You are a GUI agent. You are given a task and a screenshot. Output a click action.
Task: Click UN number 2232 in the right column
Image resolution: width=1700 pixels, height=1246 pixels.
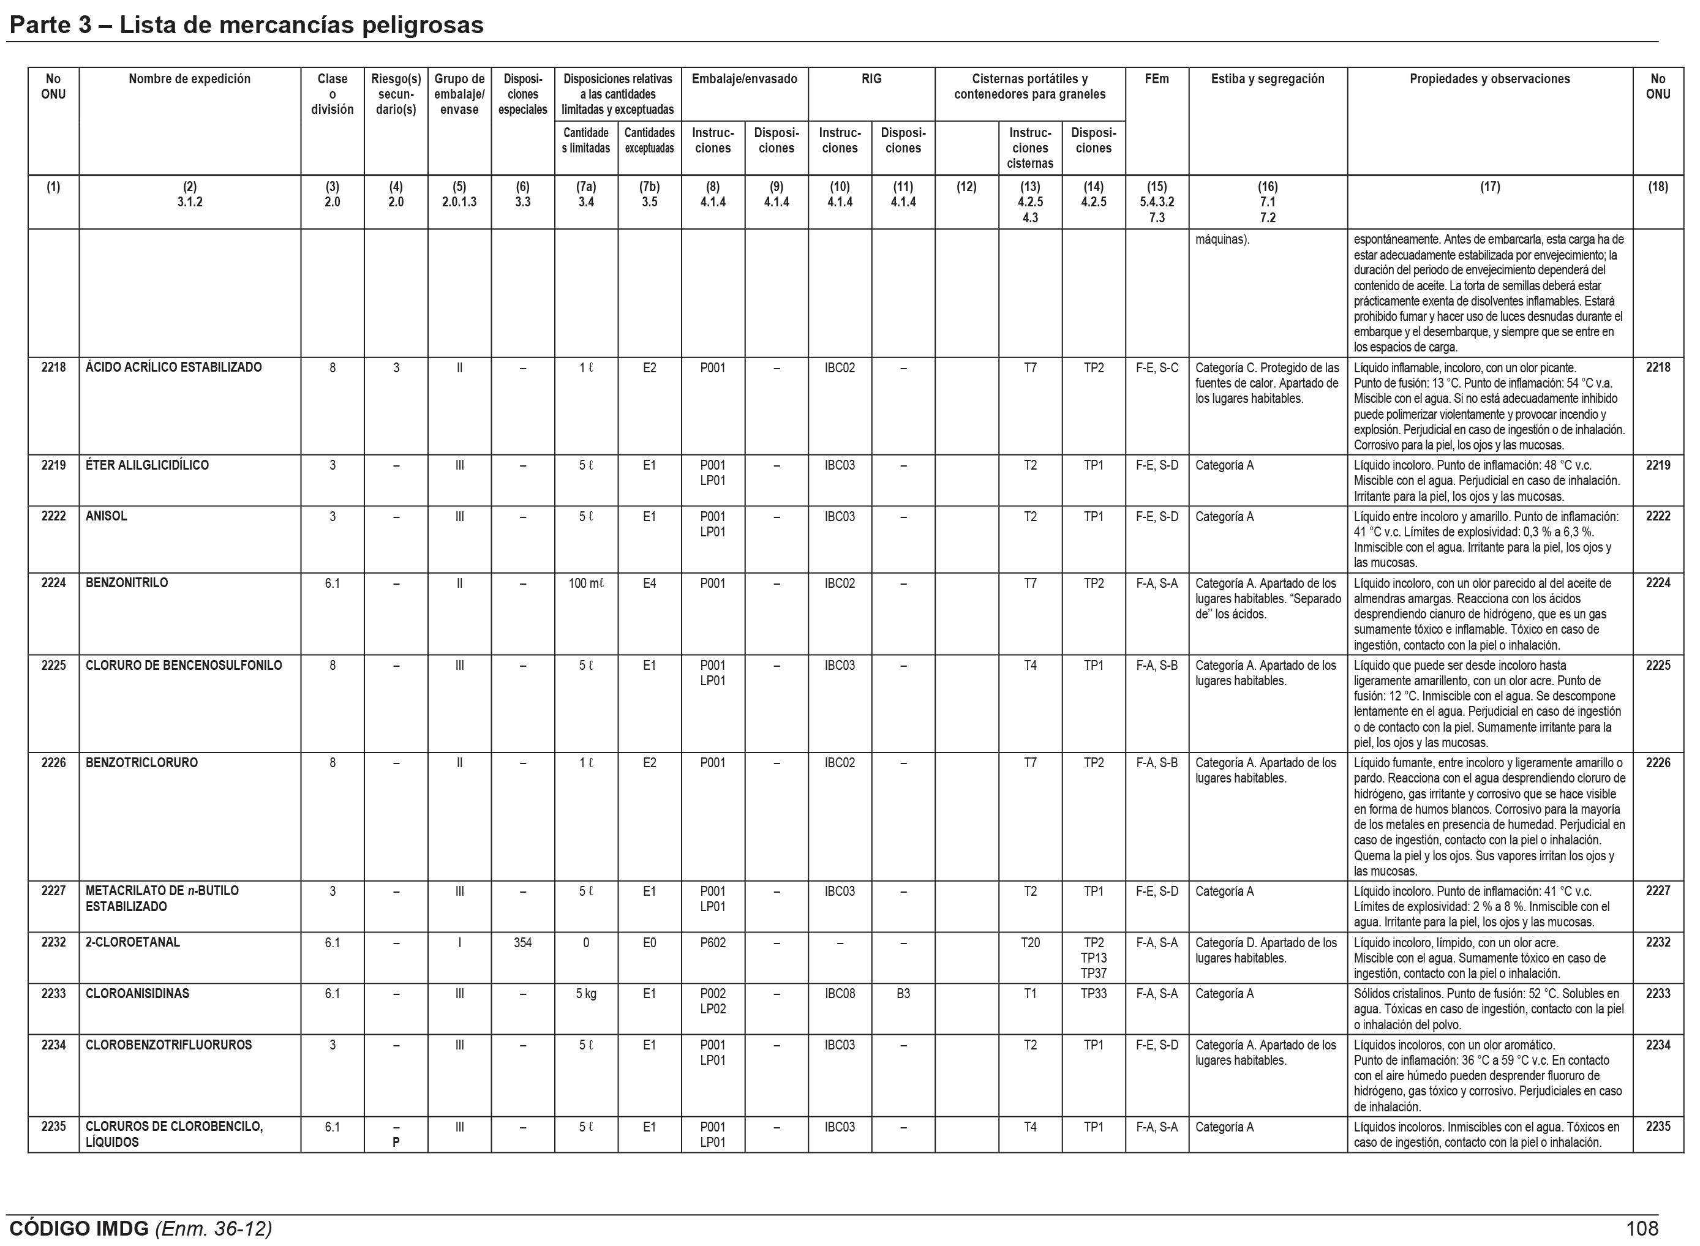click(1658, 942)
